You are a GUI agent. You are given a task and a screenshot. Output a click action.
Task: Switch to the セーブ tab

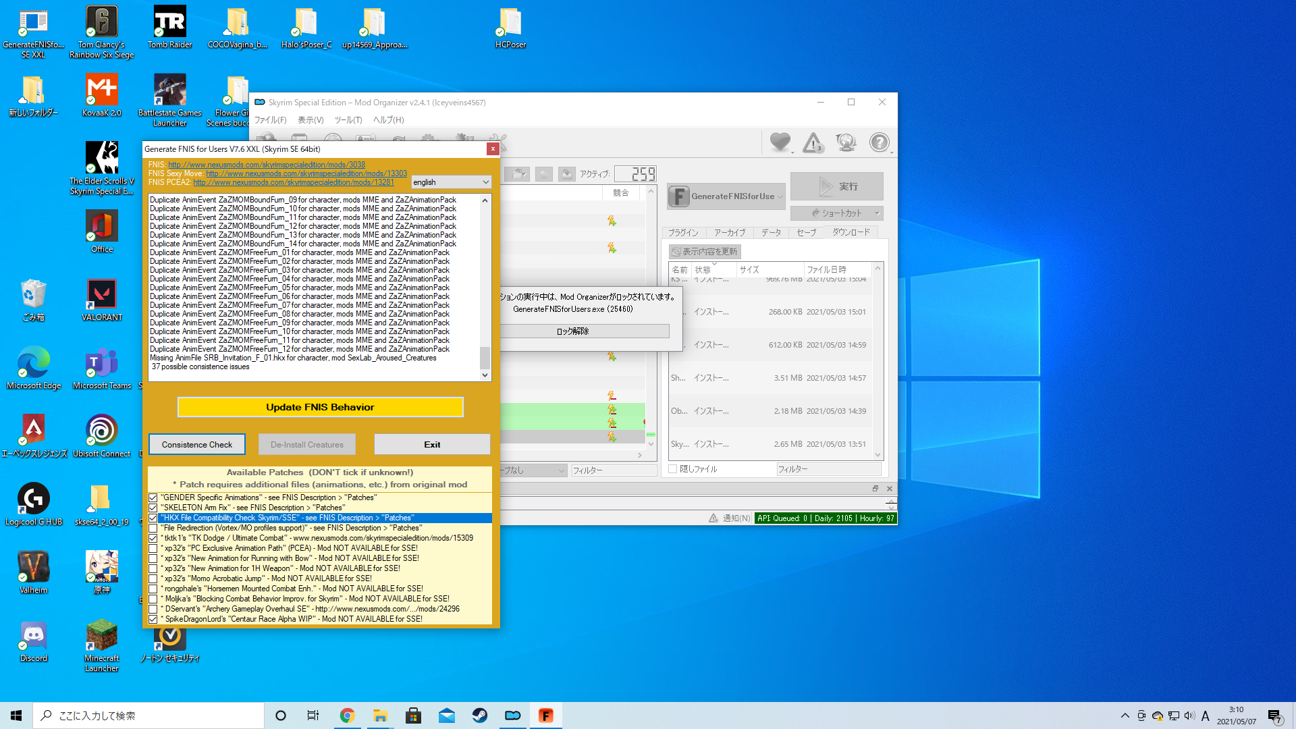pyautogui.click(x=806, y=233)
